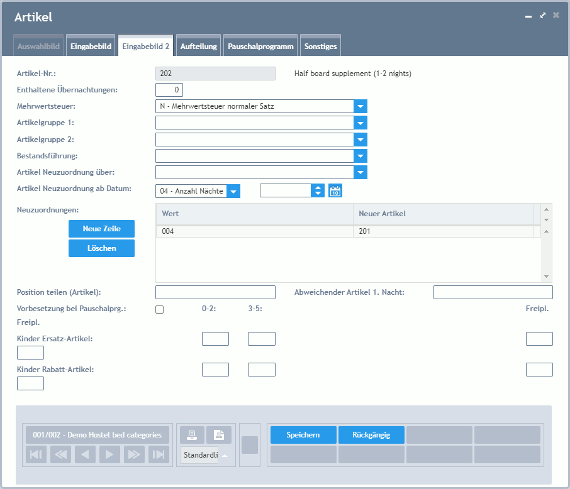Click the date field spinner arrows
Image resolution: width=570 pixels, height=489 pixels.
(x=318, y=190)
